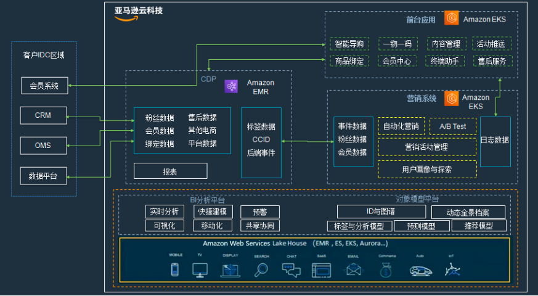Select the IoT network icon
The height and width of the screenshot is (296, 538).
click(452, 269)
